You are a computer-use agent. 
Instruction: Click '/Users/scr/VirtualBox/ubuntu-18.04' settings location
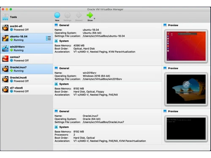(104, 36)
